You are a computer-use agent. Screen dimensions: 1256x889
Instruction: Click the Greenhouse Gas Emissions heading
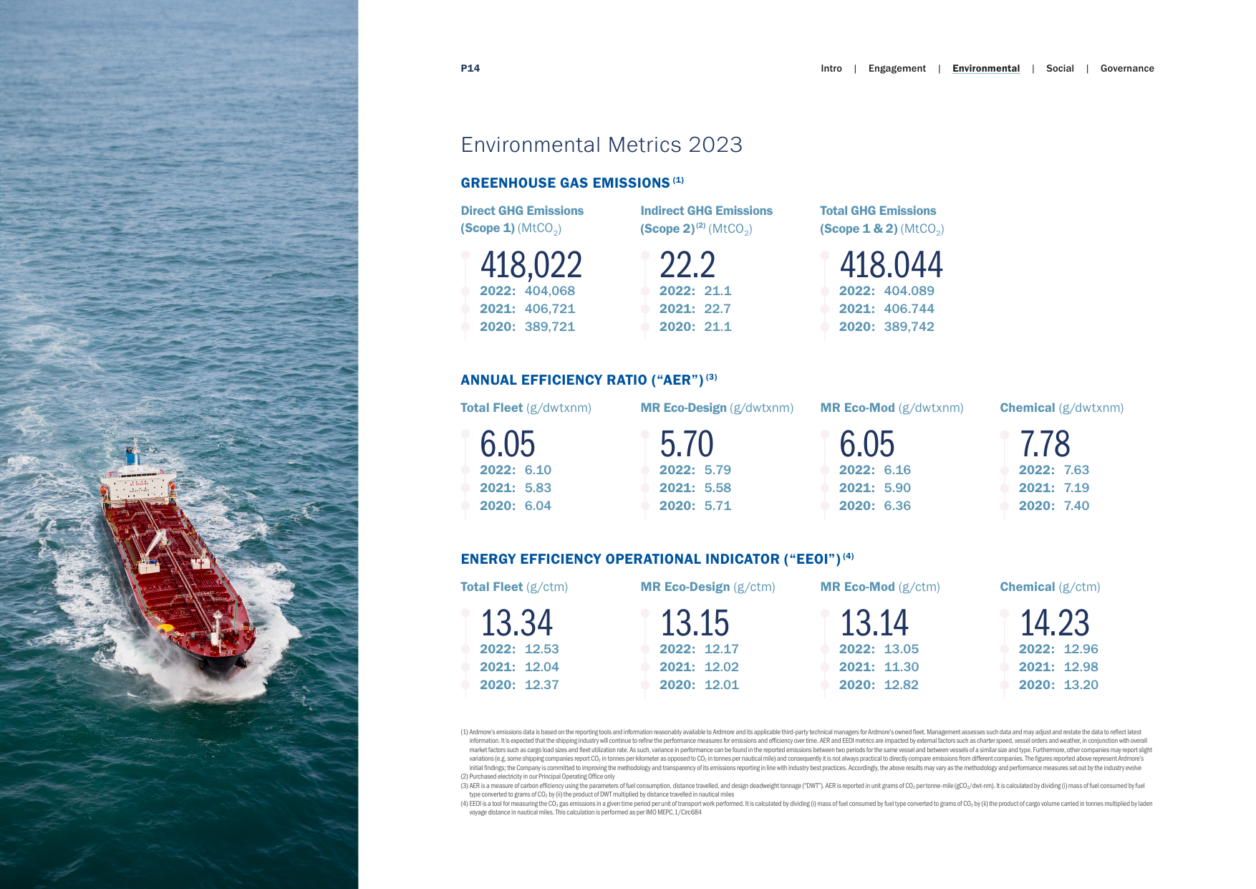(572, 183)
